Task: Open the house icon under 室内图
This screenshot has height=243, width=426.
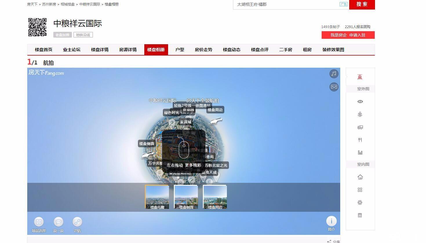Action: [360, 177]
